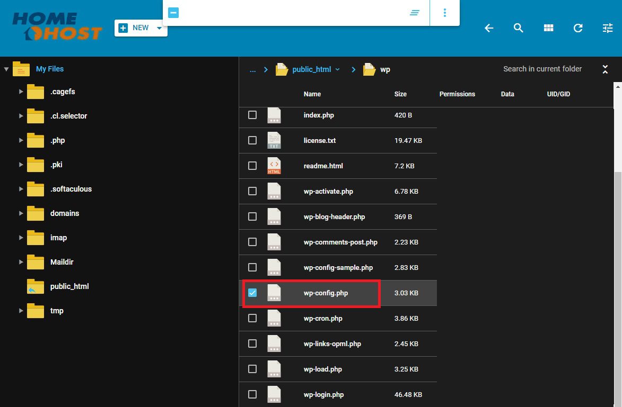This screenshot has height=407, width=622.
Task: Click the wp-login.php file icon
Action: click(274, 394)
